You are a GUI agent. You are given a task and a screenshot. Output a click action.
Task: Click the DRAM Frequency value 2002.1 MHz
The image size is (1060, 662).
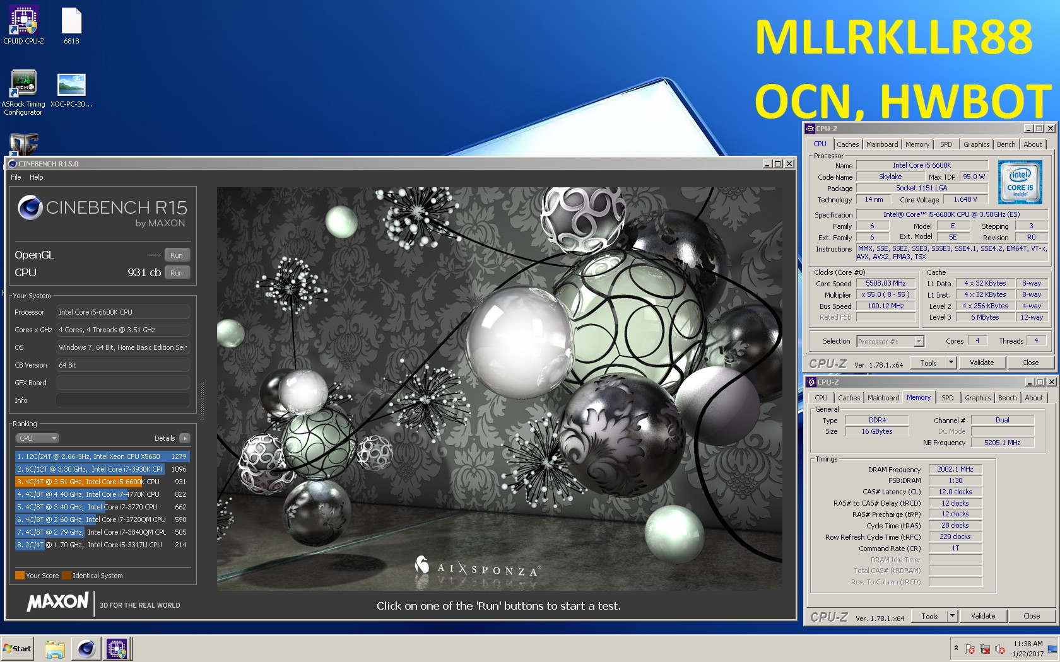[955, 469]
